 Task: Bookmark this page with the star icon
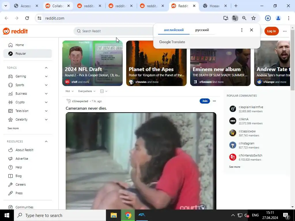point(254,18)
